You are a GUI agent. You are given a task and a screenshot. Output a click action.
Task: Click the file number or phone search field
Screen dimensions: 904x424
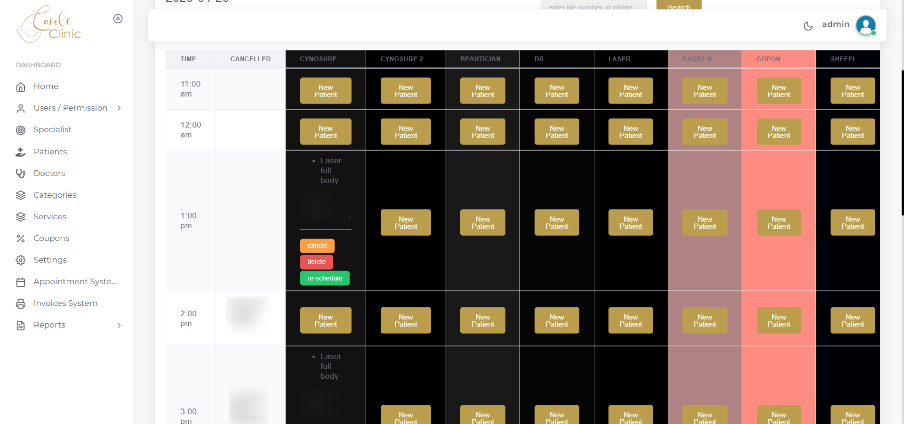(x=593, y=6)
